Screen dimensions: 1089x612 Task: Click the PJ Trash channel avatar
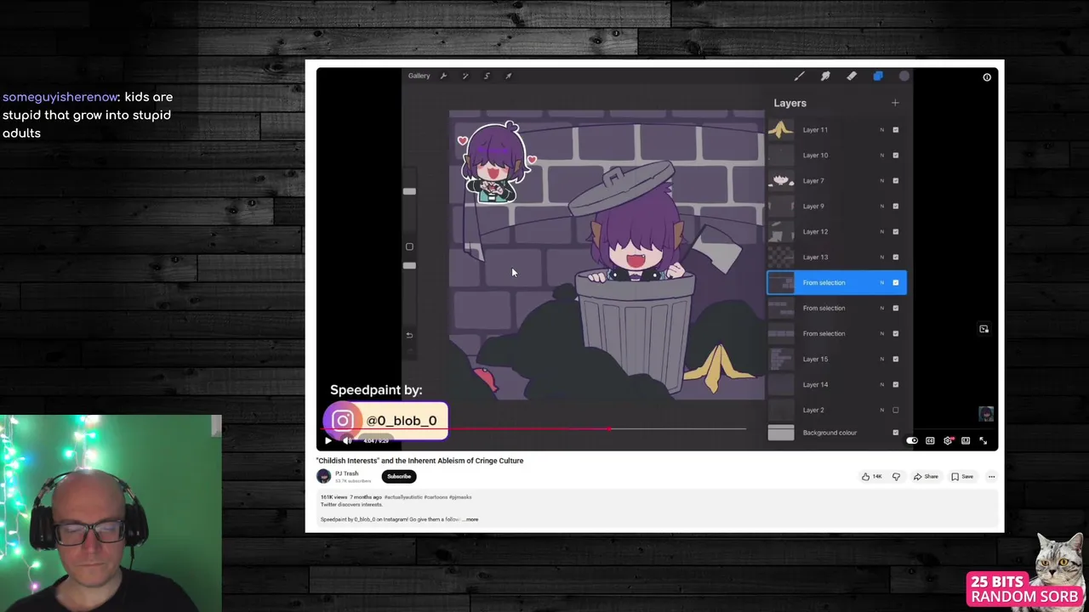(x=324, y=476)
